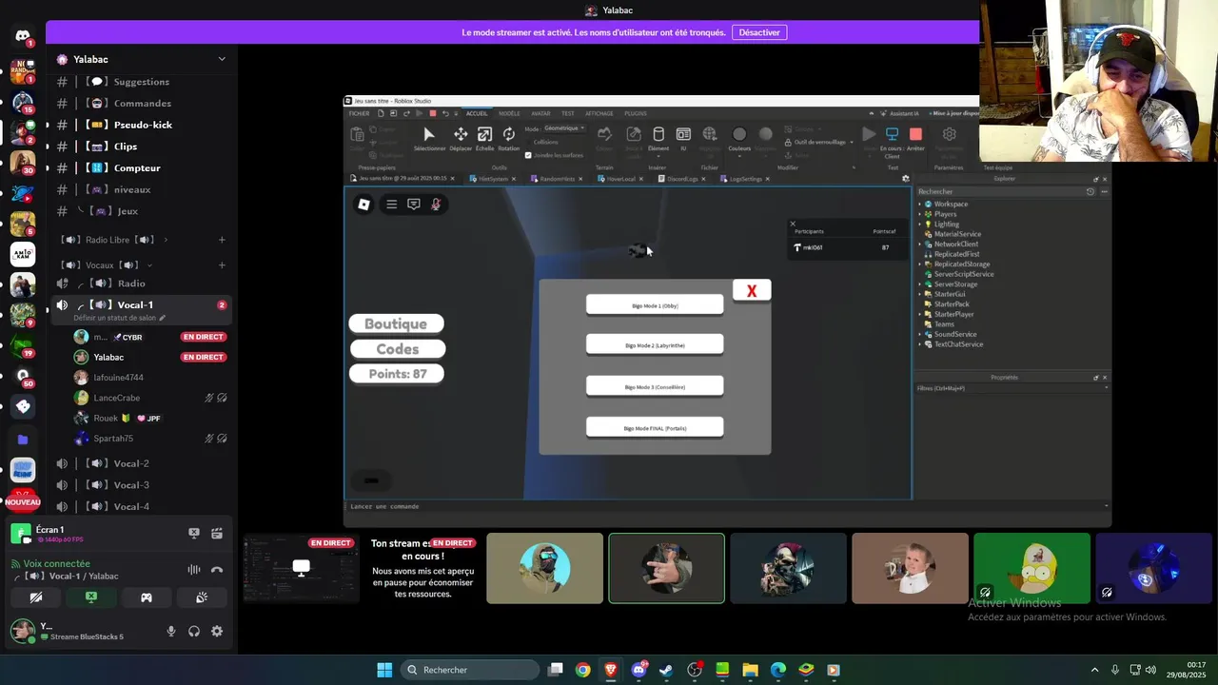Activate the Échelle scale tool
Image resolution: width=1218 pixels, height=685 pixels.
coord(484,139)
